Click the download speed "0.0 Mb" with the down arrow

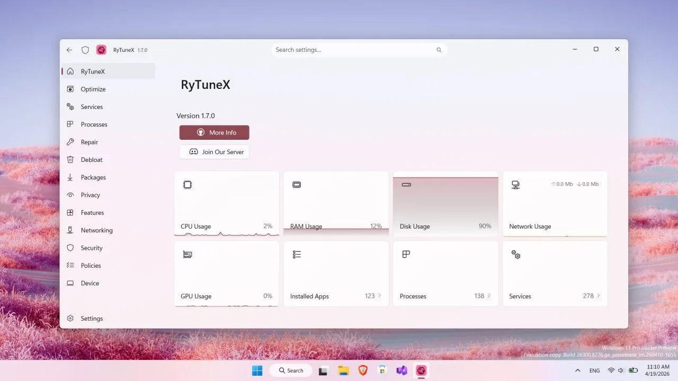[x=587, y=184]
